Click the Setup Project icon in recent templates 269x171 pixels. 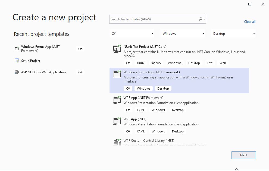[17, 61]
